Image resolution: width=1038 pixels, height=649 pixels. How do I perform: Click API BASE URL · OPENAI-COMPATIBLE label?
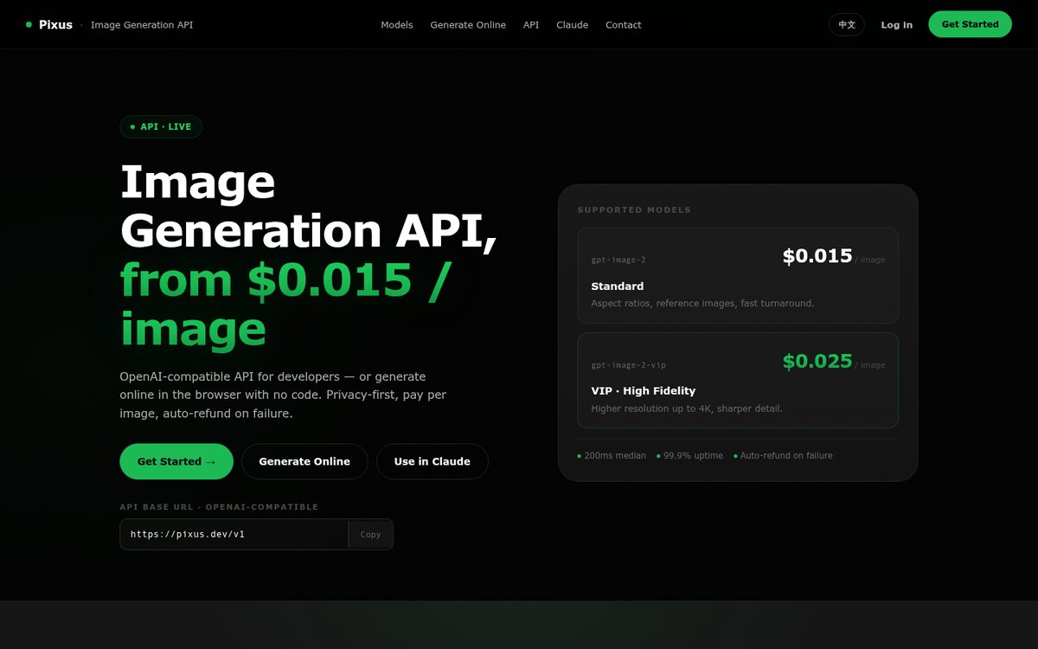coord(219,507)
